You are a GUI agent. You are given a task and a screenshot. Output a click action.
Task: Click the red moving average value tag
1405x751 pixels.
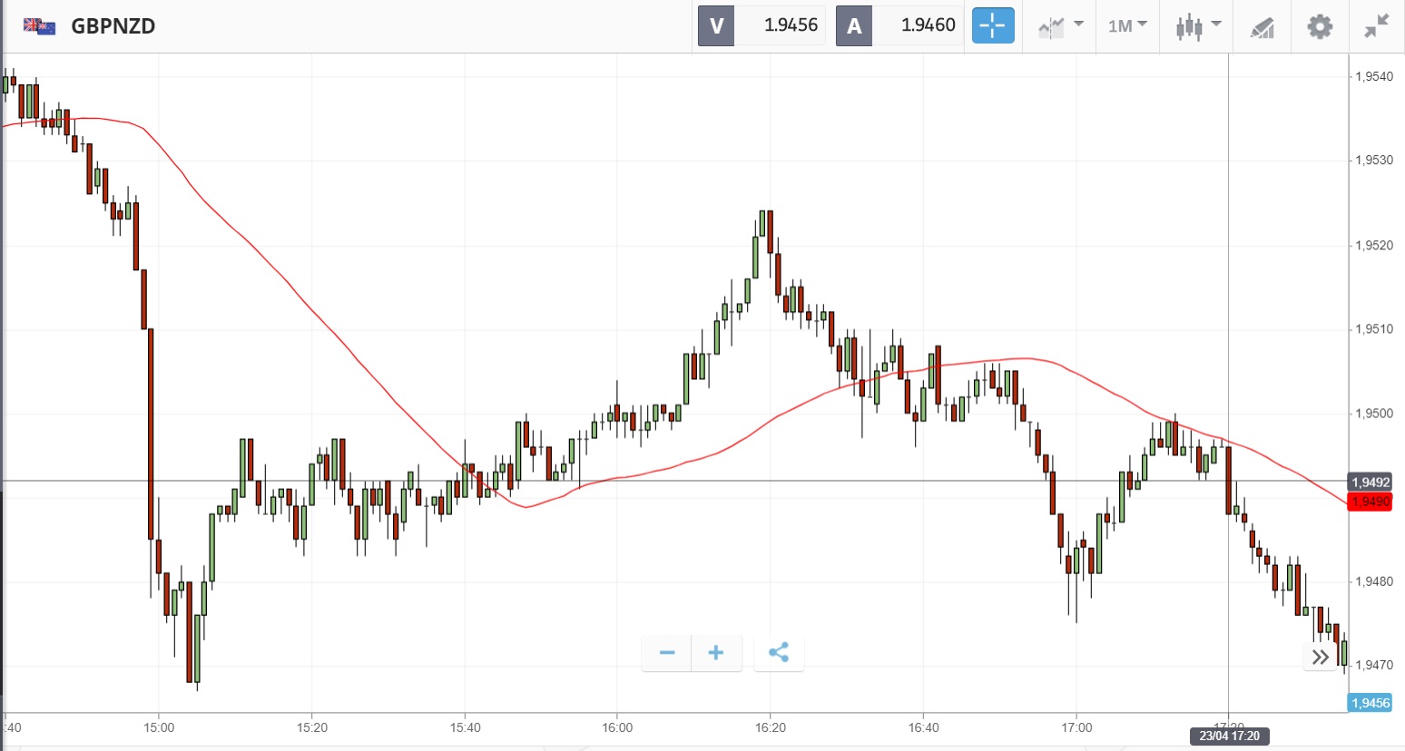pos(1370,502)
